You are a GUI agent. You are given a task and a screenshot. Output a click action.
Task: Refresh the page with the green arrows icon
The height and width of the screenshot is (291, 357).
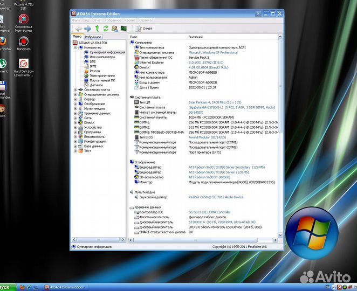[106, 28]
